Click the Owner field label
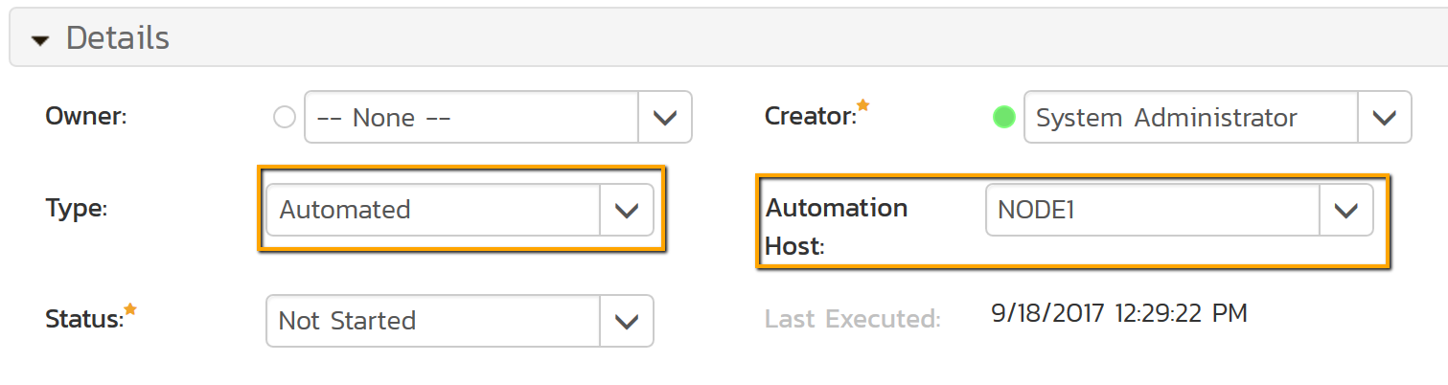 point(86,117)
